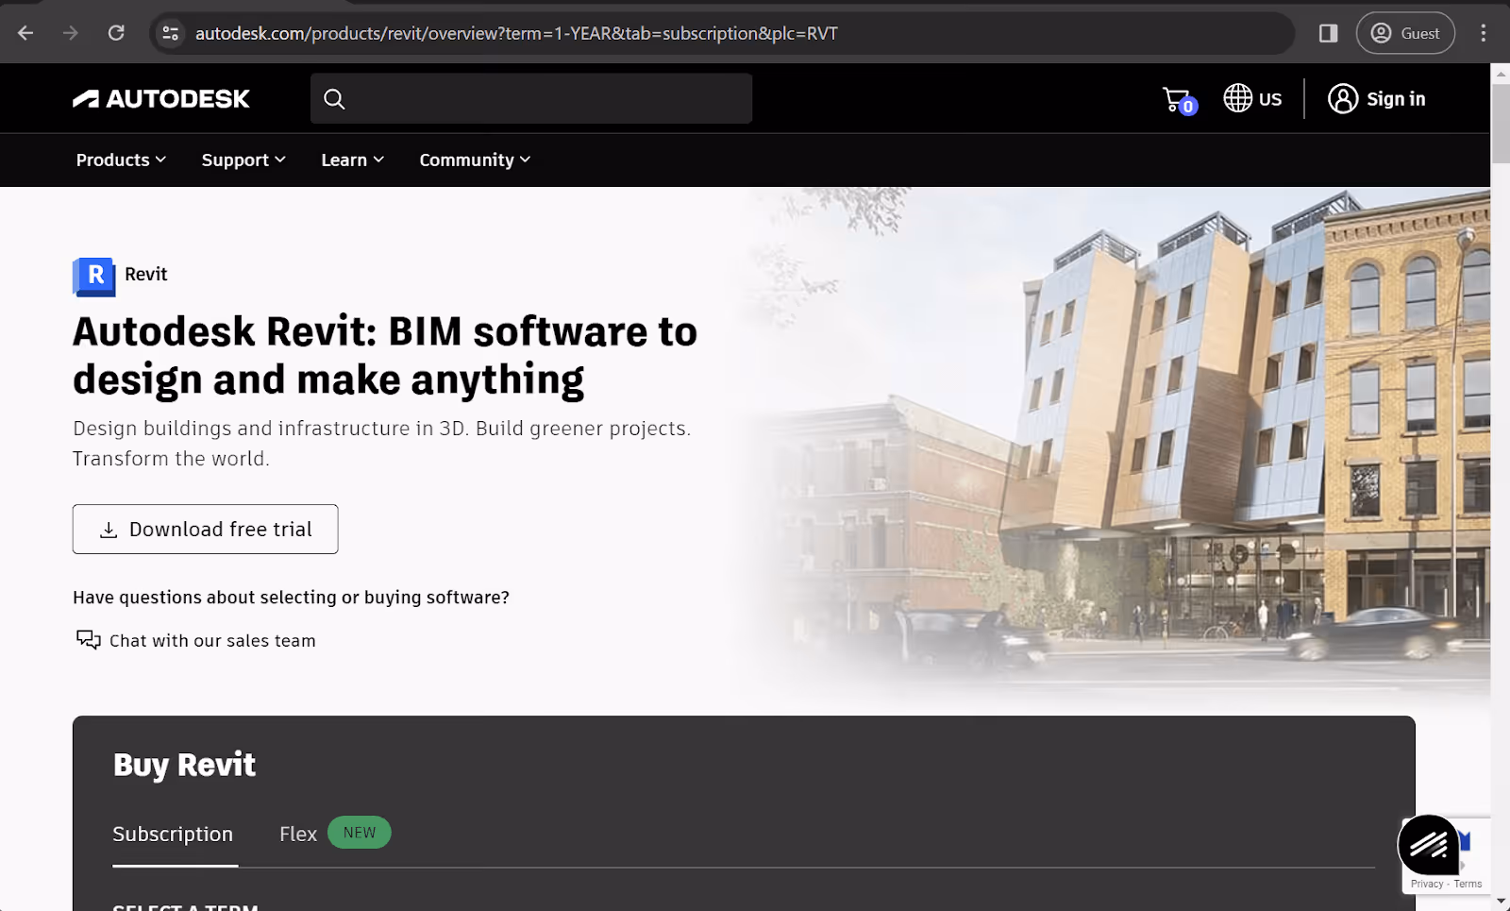Screen dimensions: 1510x911
Task: Switch to the Flex tab
Action: 298,834
